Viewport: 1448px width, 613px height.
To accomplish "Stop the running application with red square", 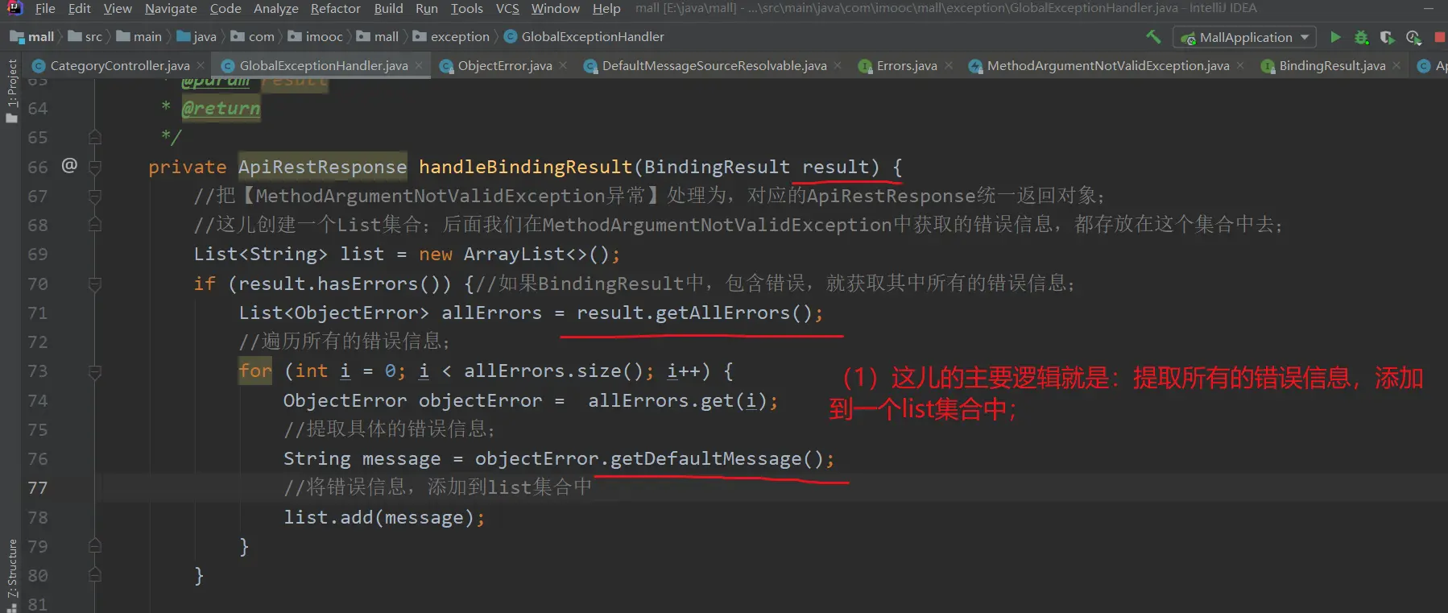I will 1440,37.
